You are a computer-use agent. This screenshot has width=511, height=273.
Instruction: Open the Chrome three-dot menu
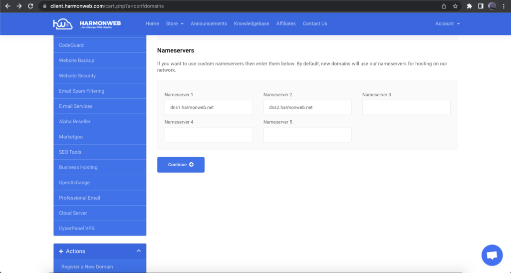[505, 6]
